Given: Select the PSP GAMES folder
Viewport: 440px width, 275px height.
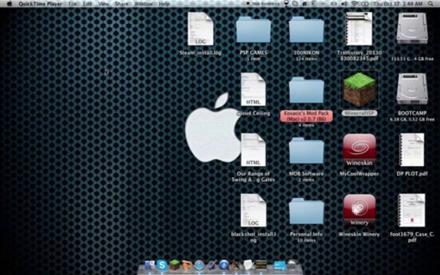Looking at the screenshot, I should (x=253, y=30).
